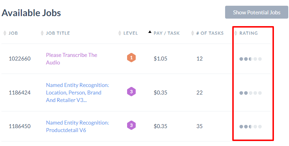289x146 pixels.
Task: Click rating dots for job 1022660
Action: click(251, 59)
